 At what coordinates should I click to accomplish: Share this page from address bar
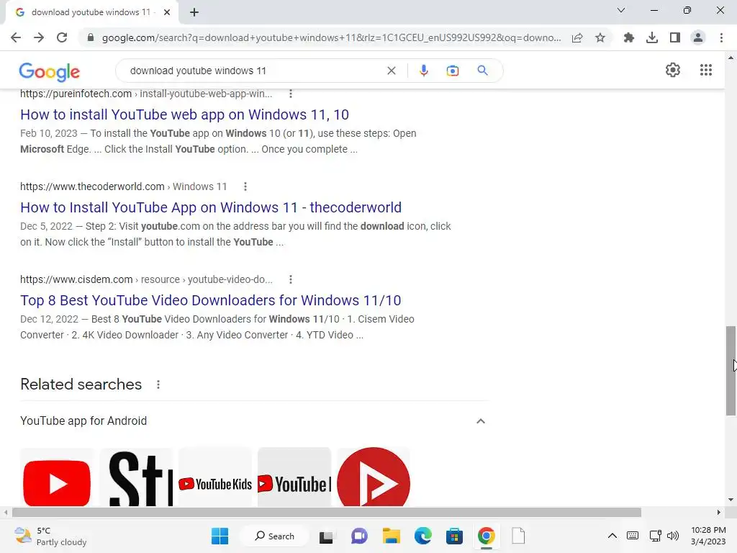(x=577, y=37)
